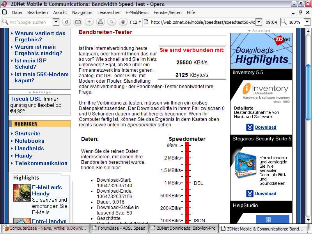Click the 3125 KByte/s result value
Viewport: 312px width, 234px height.
(x=191, y=75)
